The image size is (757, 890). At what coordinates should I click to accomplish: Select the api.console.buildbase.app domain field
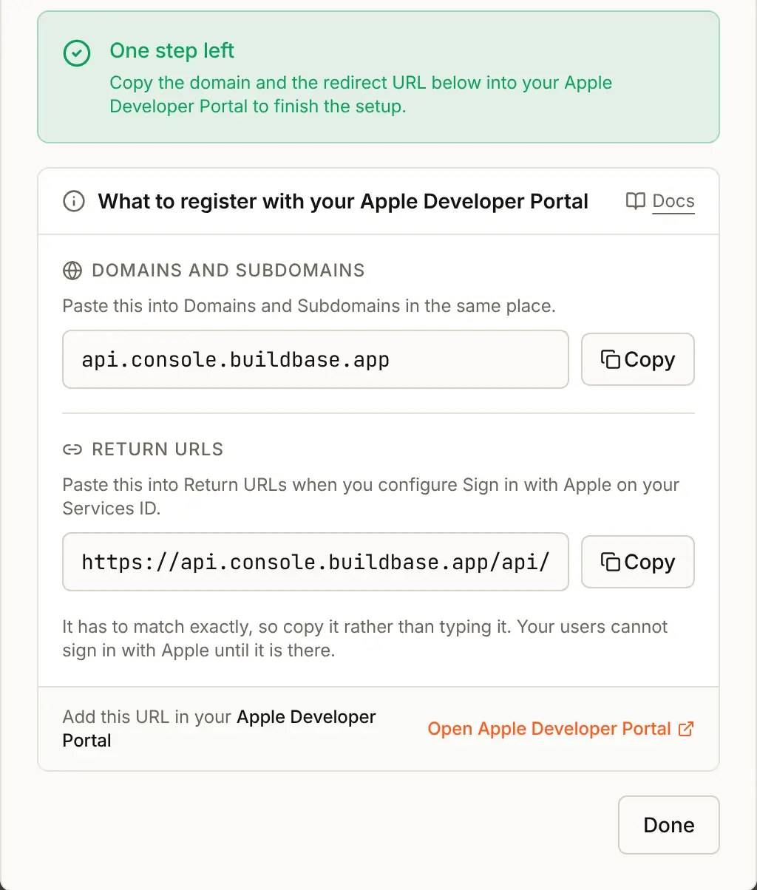[x=316, y=359]
